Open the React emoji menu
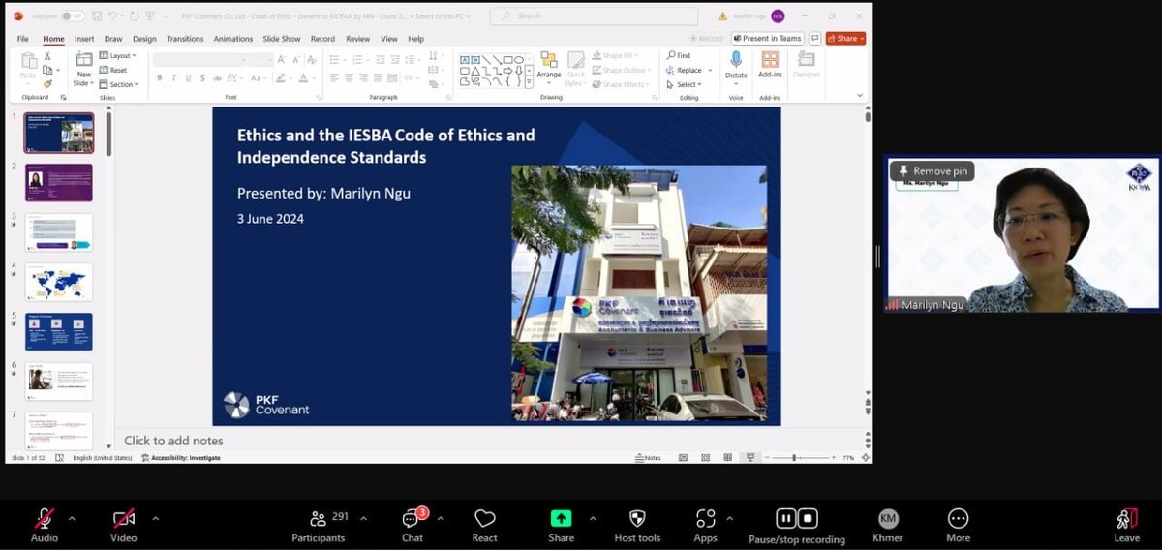Image resolution: width=1162 pixels, height=550 pixels. [x=485, y=526]
